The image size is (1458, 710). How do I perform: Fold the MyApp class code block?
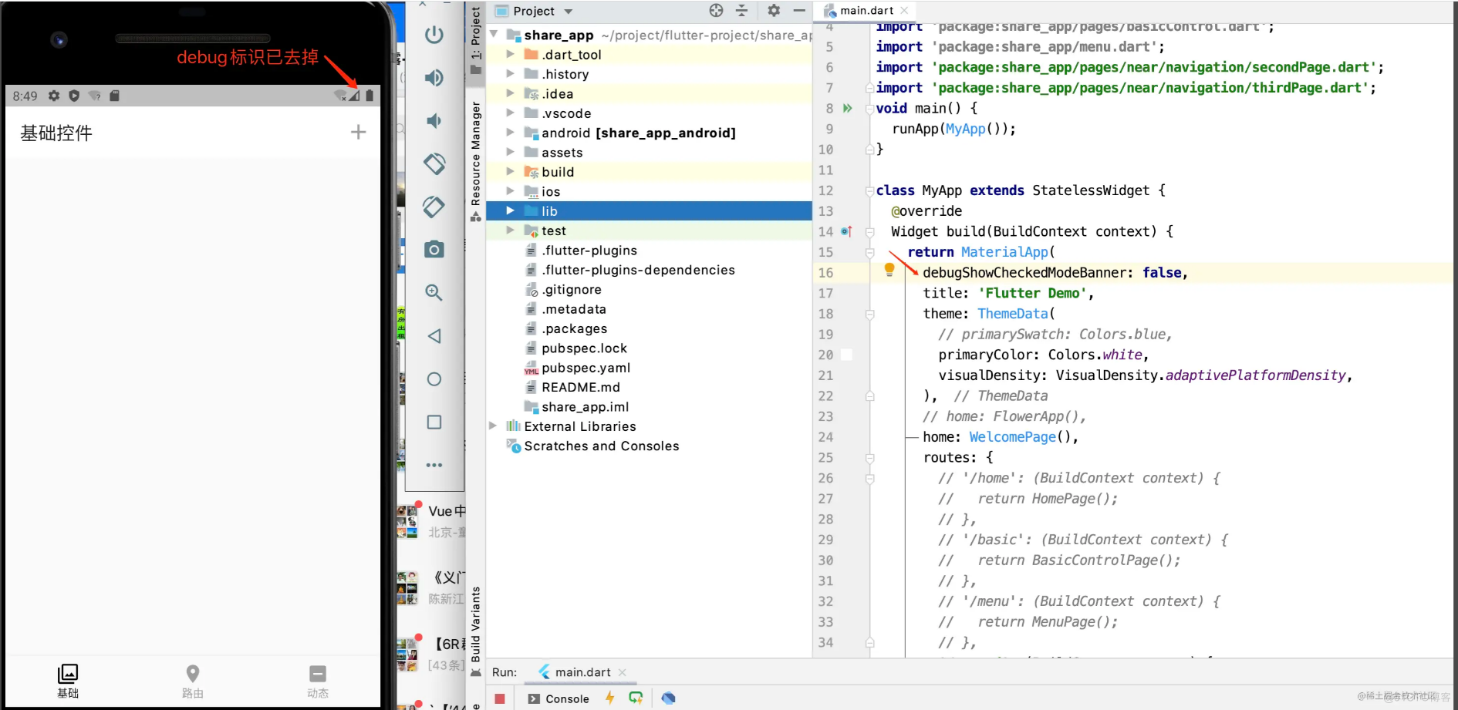(869, 191)
